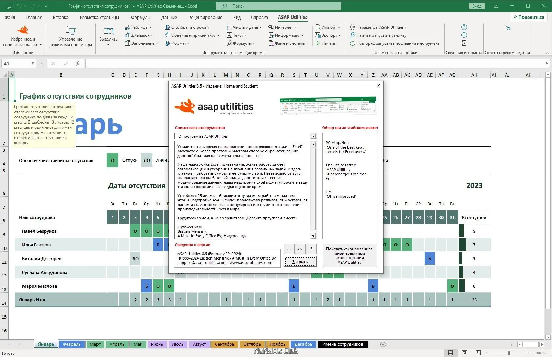Select the ASAP Utilities window thumbnail

[328, 106]
